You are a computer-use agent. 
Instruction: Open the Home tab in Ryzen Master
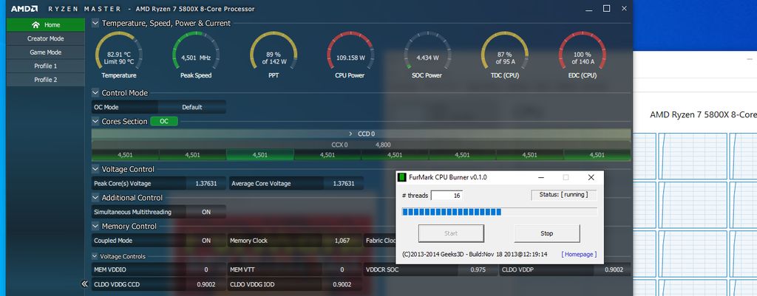45,24
